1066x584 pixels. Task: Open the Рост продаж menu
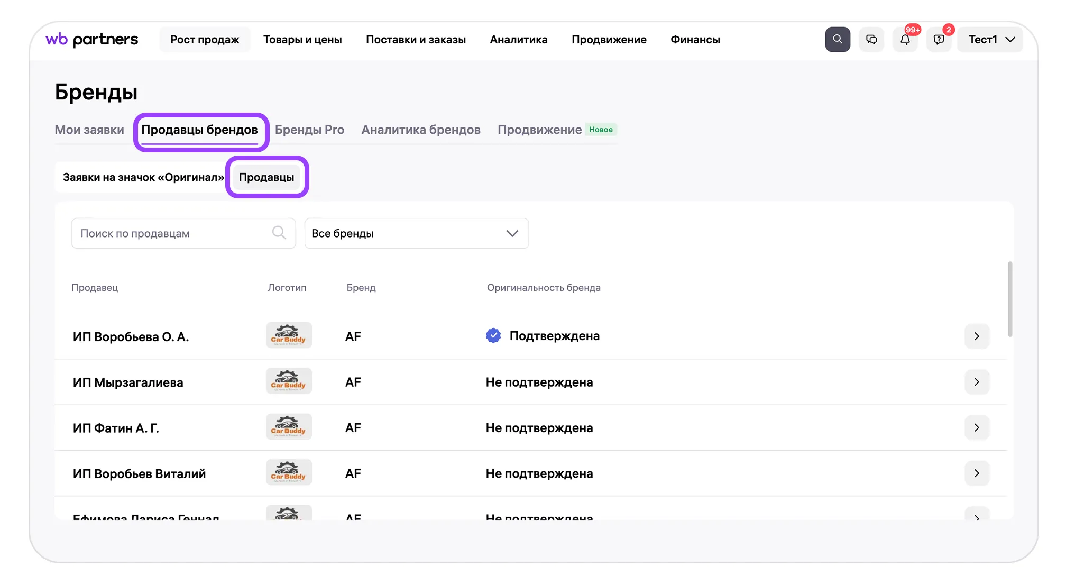[x=205, y=40]
